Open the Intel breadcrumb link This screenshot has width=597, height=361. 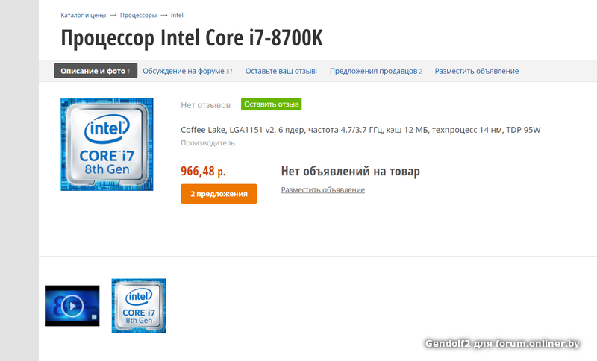pos(177,15)
